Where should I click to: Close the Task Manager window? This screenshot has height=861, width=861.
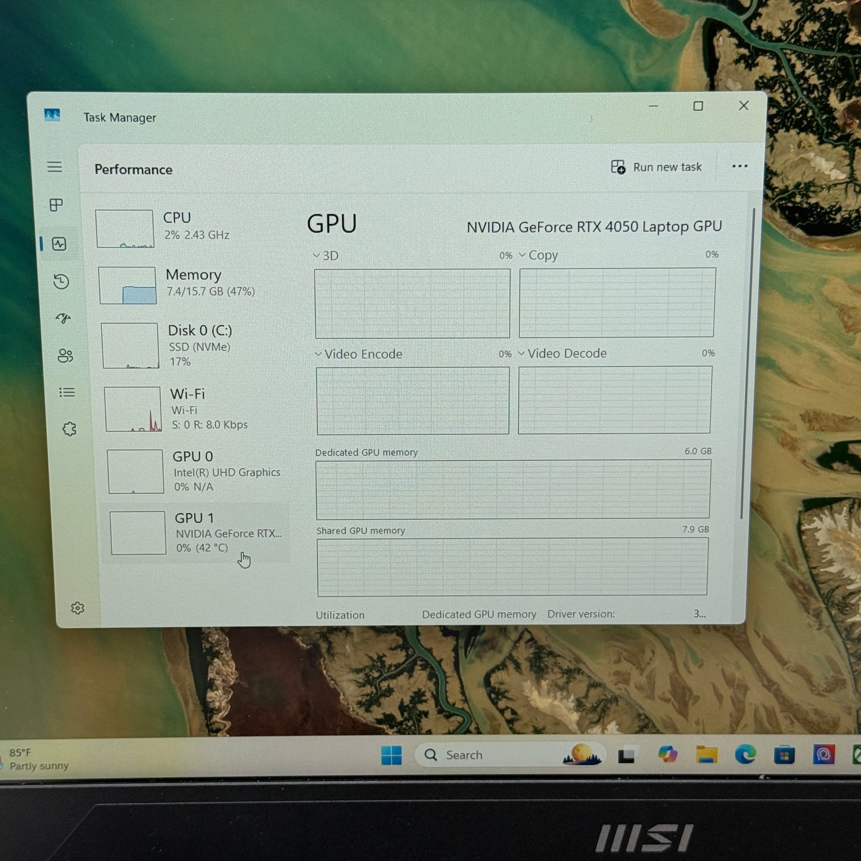744,105
